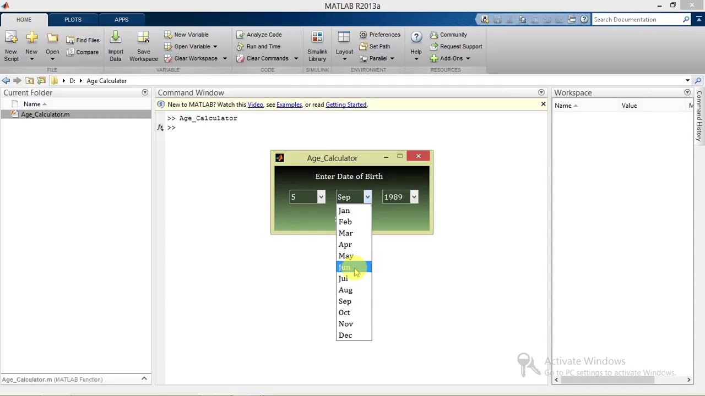
Task: Click Compare files
Action: tap(82, 52)
